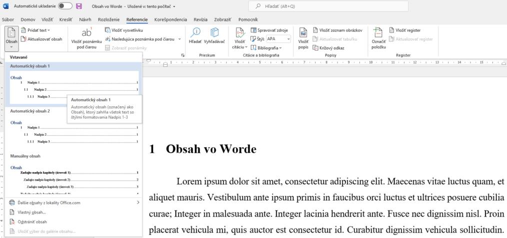Switch to the Rozloženie tab

tap(108, 19)
